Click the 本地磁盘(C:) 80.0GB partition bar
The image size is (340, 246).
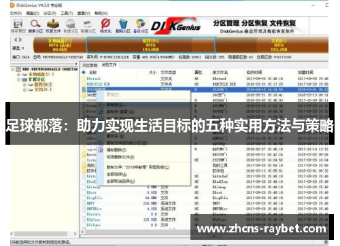[x=60, y=45]
